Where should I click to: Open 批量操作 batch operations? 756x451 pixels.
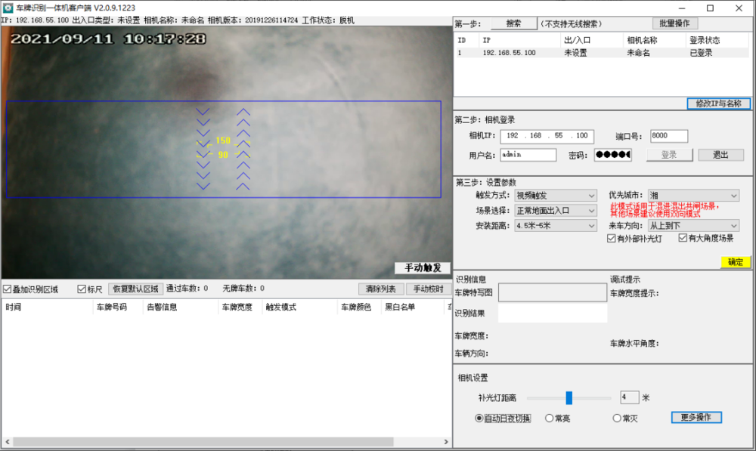[x=675, y=23]
